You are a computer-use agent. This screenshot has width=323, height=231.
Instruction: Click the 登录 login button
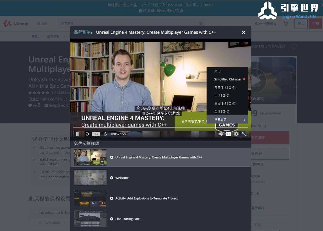(x=301, y=24)
